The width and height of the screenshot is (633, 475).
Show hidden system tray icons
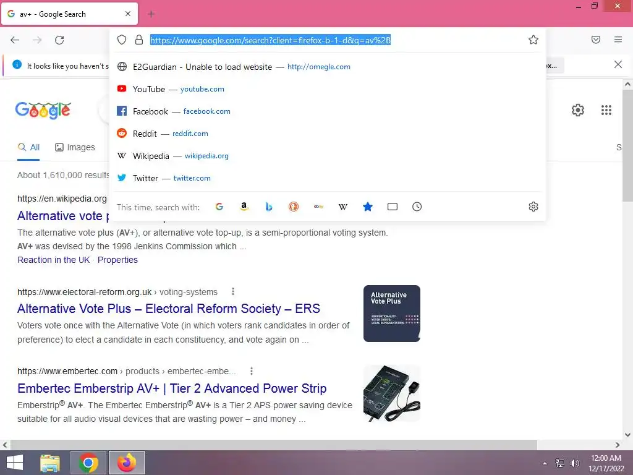(545, 463)
